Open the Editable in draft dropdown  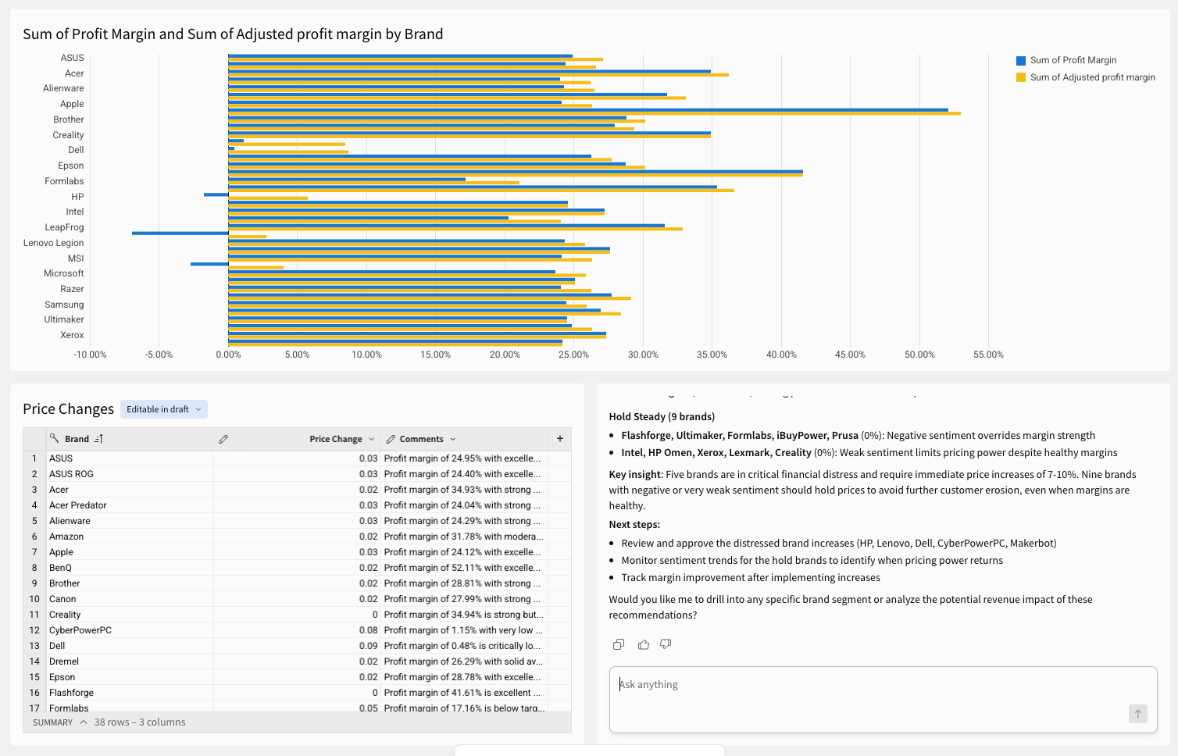point(164,409)
